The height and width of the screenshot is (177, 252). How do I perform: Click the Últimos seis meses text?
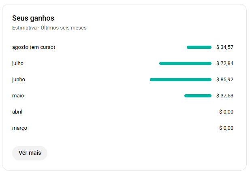tap(64, 28)
